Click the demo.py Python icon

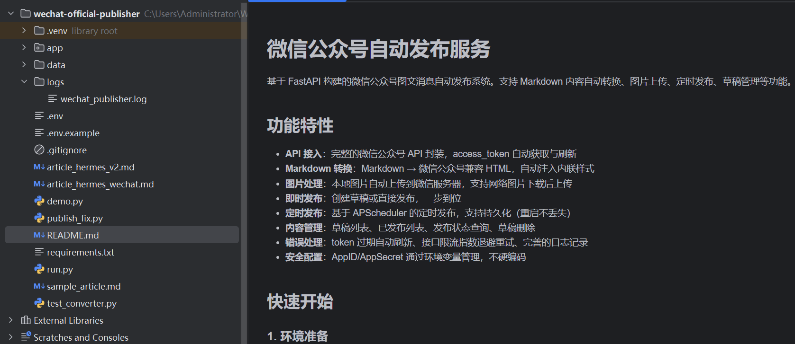pos(39,201)
